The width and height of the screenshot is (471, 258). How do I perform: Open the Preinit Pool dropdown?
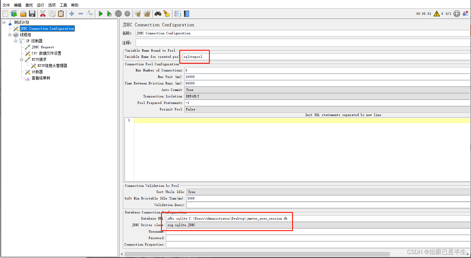click(328, 109)
